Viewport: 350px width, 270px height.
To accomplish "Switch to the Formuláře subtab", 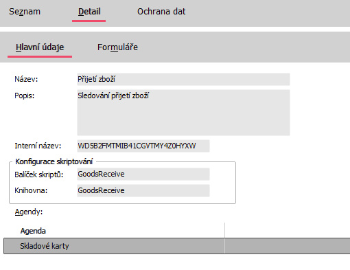I will coord(117,47).
